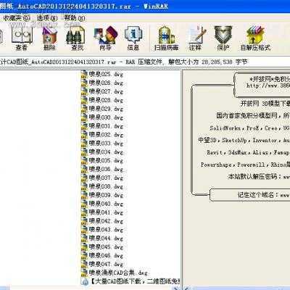Image resolution: width=290 pixels, height=290 pixels.
Task: Click the file icon beside 喷泉035.dwg
Action: [84, 160]
